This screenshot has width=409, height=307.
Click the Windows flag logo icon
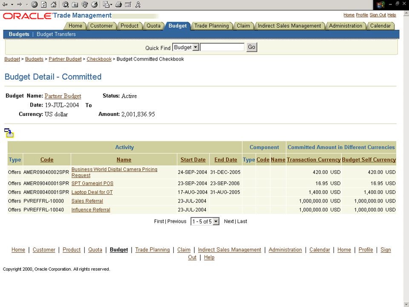380,5
